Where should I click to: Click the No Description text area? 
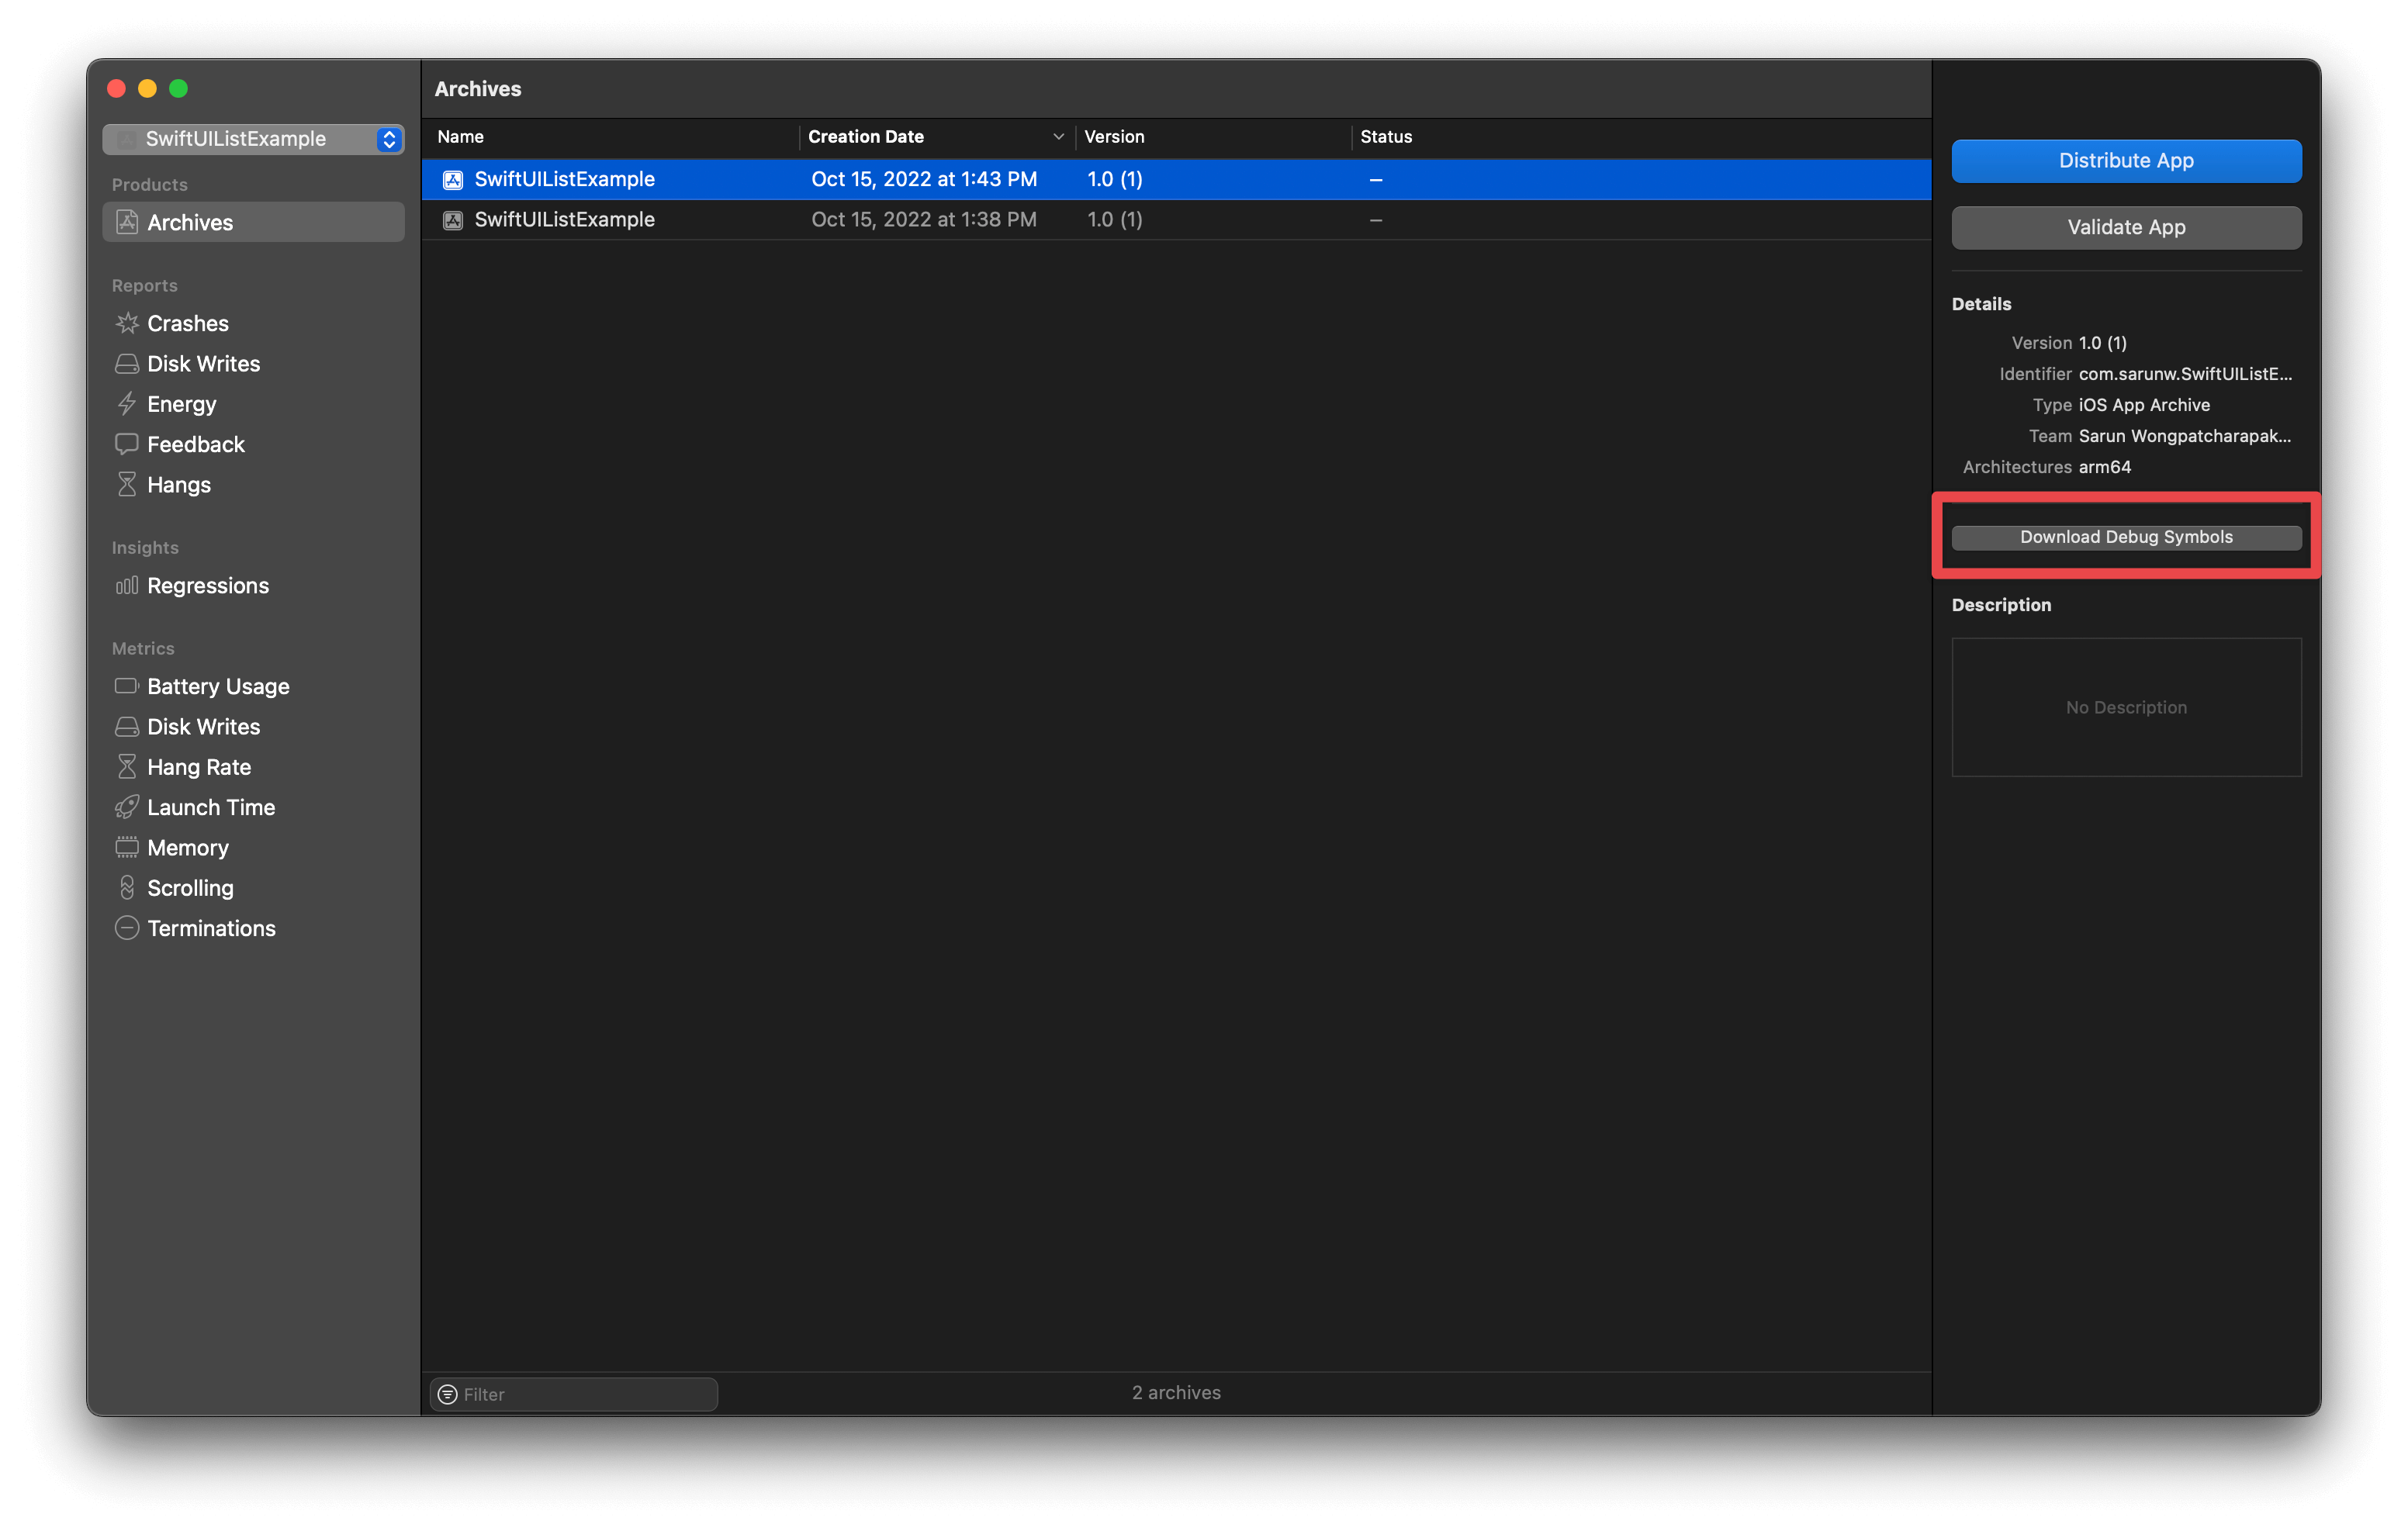[2126, 707]
